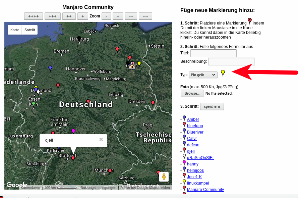The width and height of the screenshot is (298, 198).
Task: Open the linuxkumpel marker link
Action: pos(198,183)
